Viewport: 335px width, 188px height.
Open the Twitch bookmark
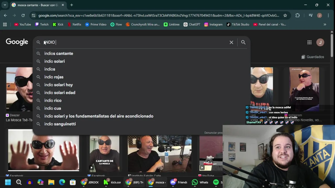[x=42, y=24]
